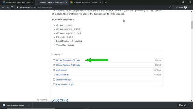This screenshot has width=193, height=109.
Task: Click the page vertical scrollbar thumb
Action: tap(192, 25)
